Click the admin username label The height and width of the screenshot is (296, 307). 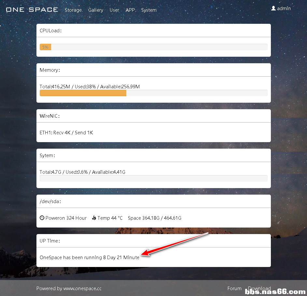(284, 8)
